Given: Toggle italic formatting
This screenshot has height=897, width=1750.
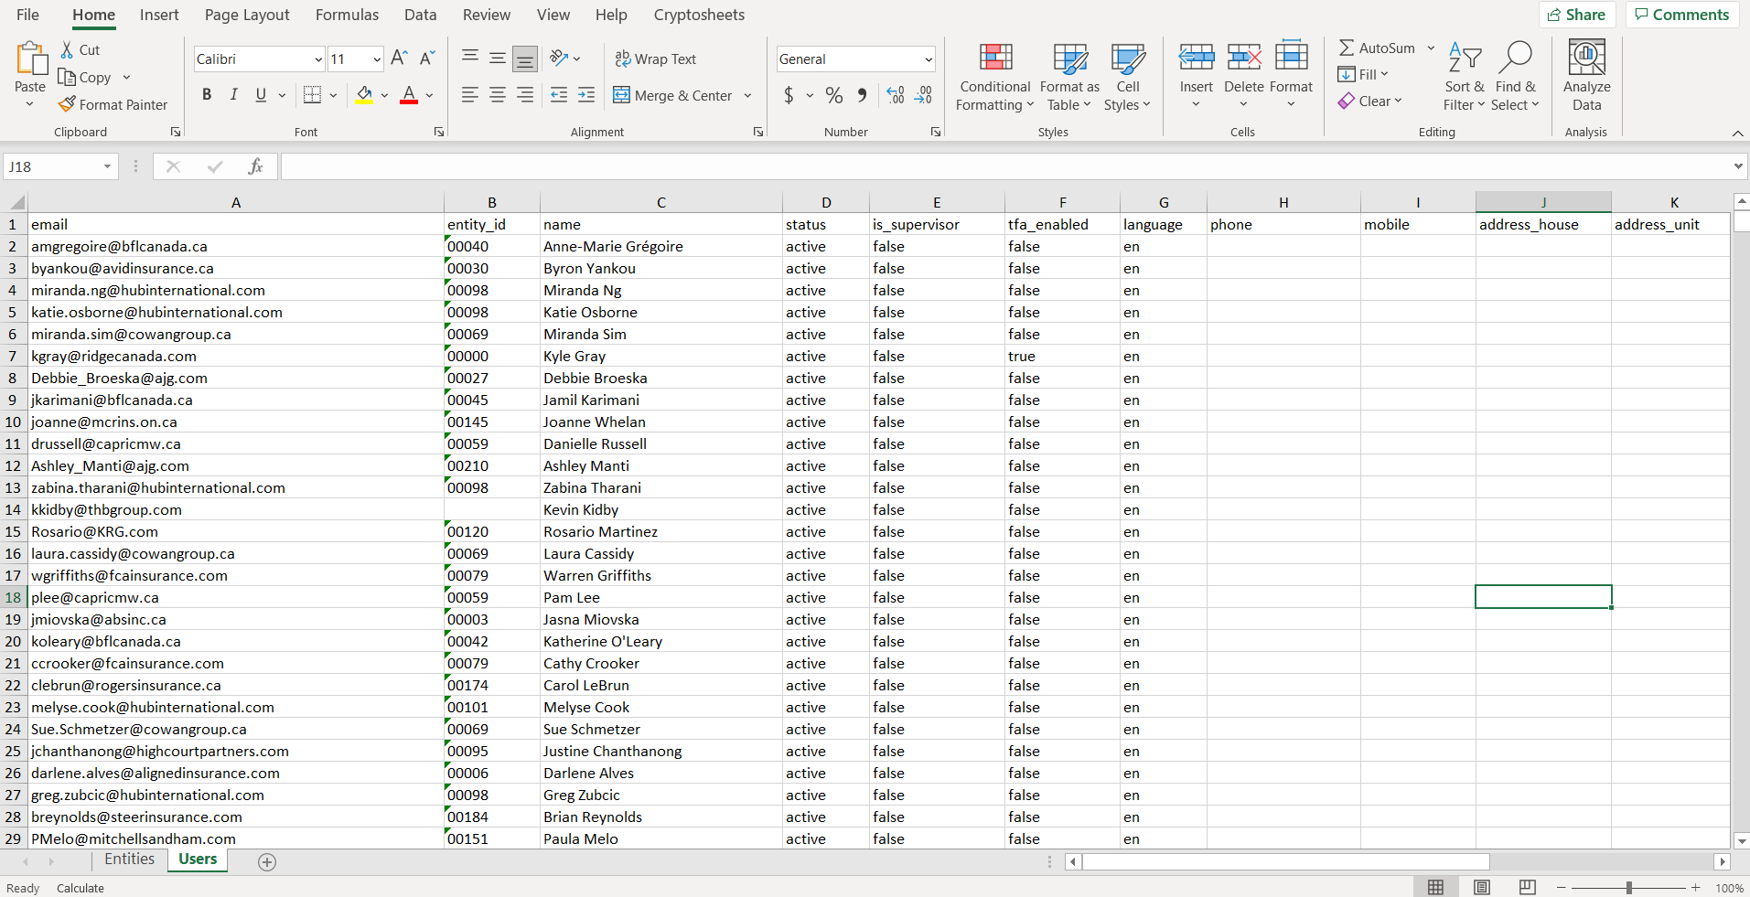Looking at the screenshot, I should coord(234,95).
